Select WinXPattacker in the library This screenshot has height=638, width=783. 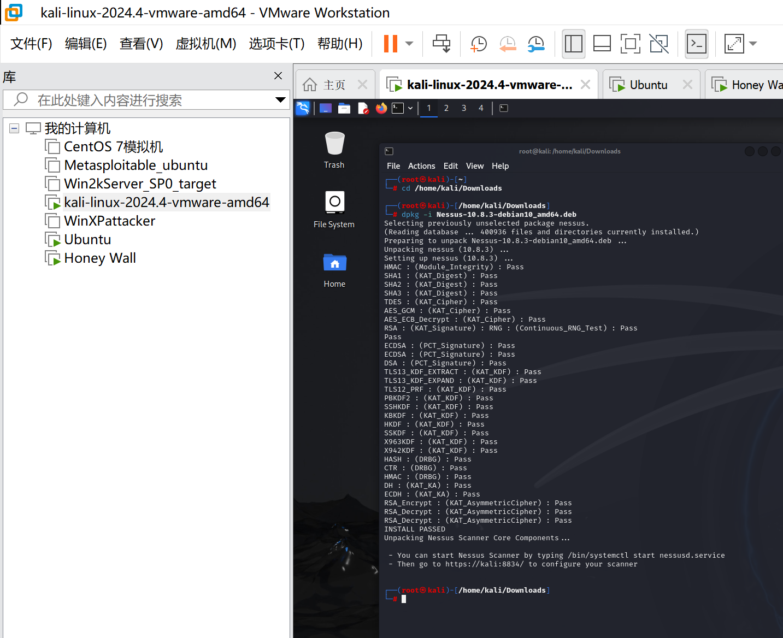pyautogui.click(x=109, y=221)
